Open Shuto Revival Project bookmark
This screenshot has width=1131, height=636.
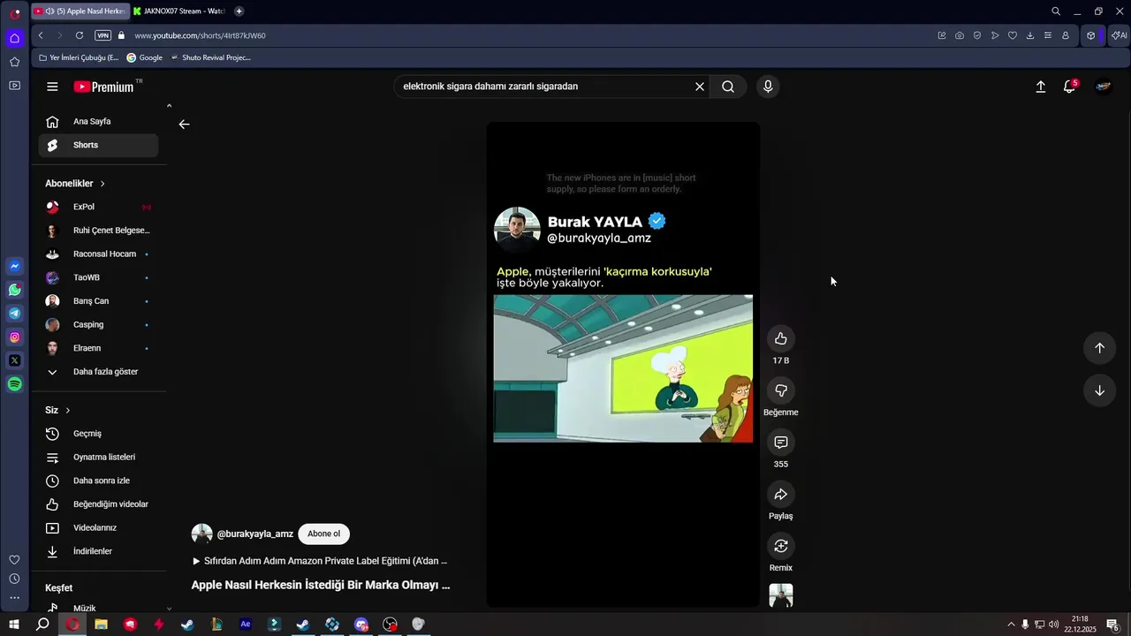211,57
